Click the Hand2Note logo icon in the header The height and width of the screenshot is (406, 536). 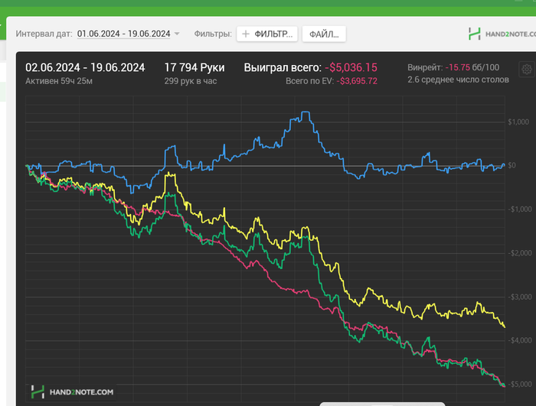474,34
